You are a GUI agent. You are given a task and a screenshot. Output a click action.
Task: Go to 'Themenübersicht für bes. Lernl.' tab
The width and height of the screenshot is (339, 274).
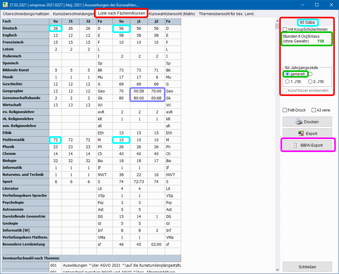tap(227, 14)
